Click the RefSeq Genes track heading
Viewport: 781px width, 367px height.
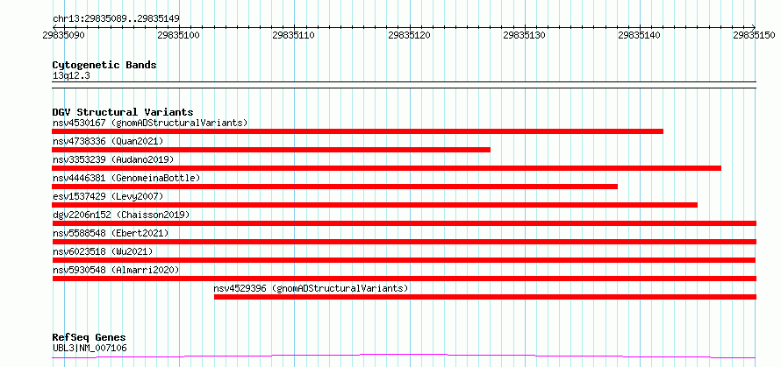pos(89,337)
